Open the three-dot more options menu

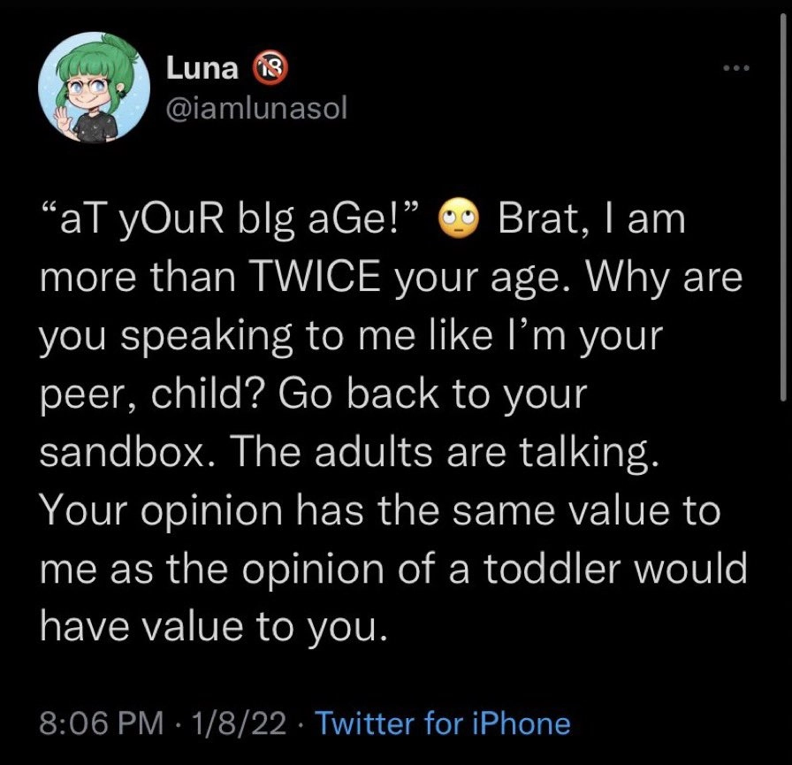point(735,68)
